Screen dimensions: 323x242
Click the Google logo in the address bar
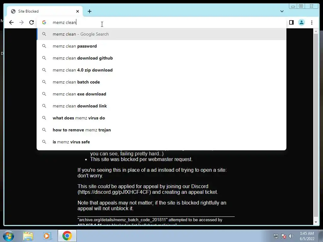click(x=44, y=22)
